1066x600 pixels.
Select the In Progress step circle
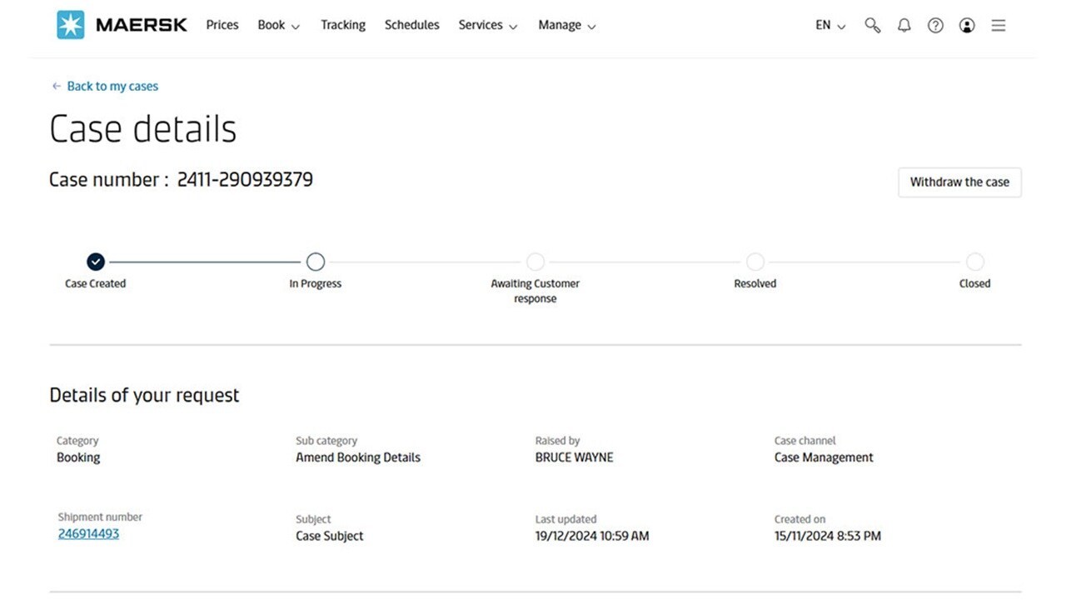(x=316, y=262)
